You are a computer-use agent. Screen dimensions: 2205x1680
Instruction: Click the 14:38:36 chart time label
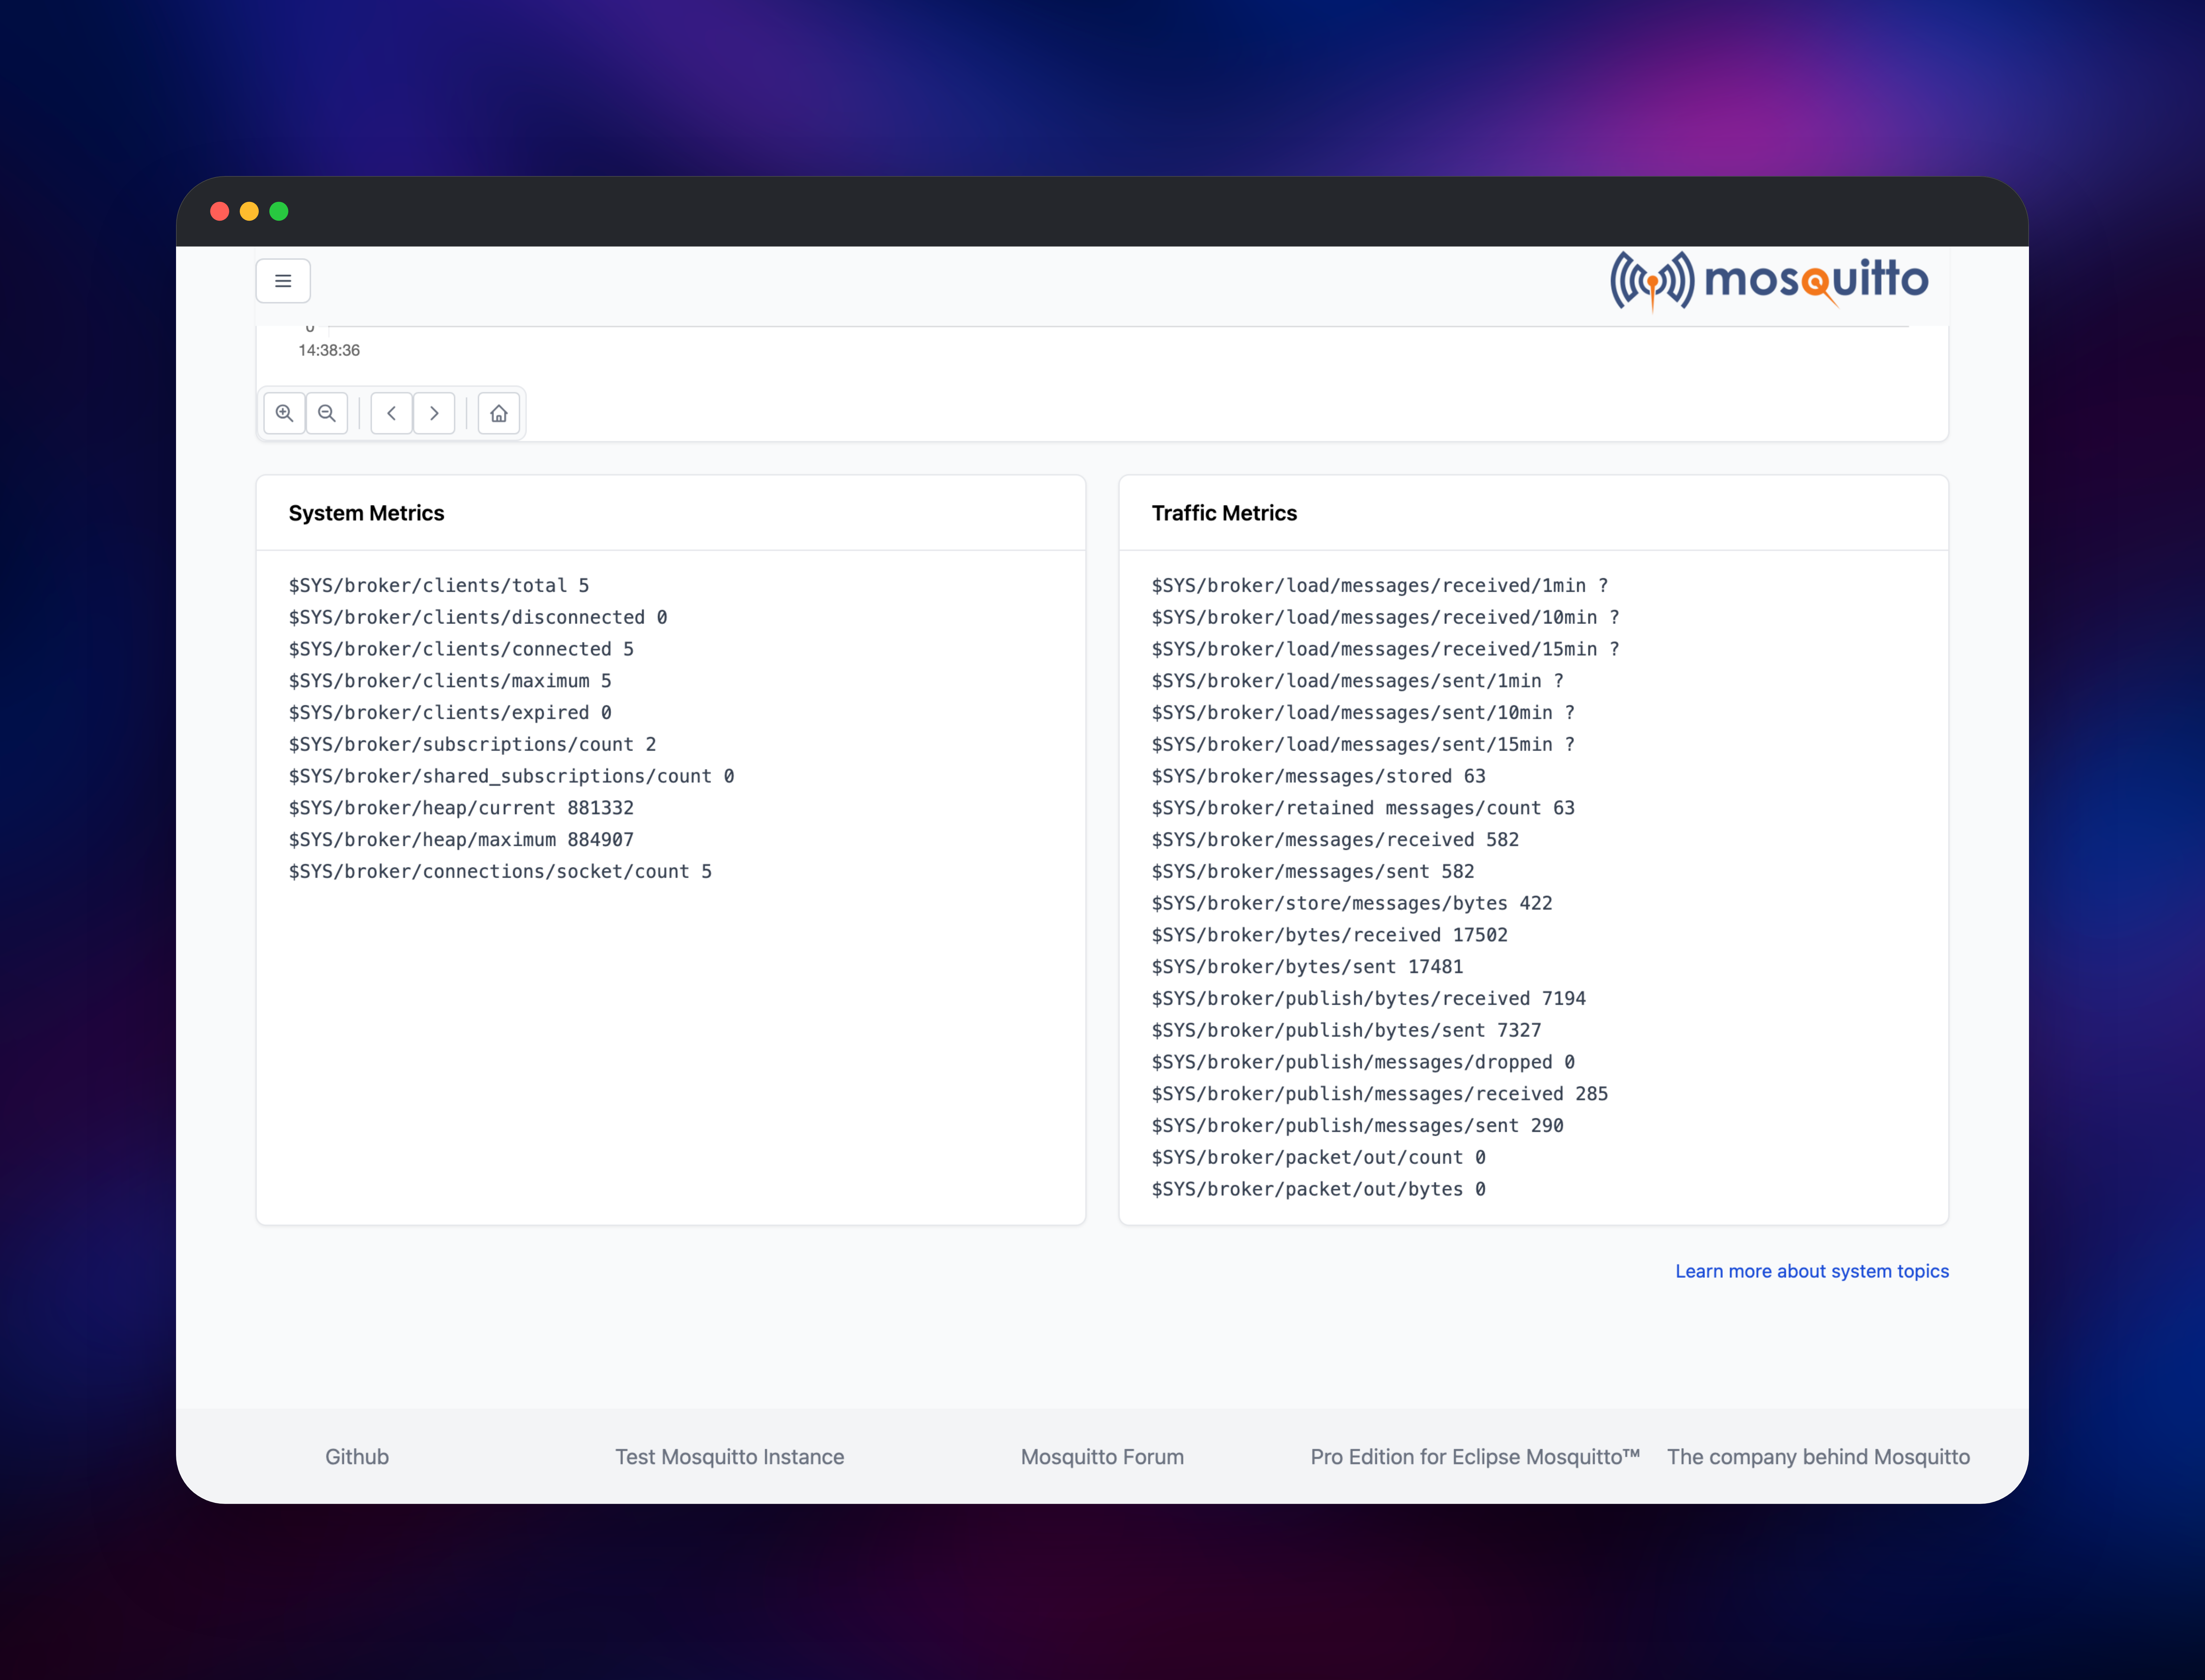[x=329, y=351]
